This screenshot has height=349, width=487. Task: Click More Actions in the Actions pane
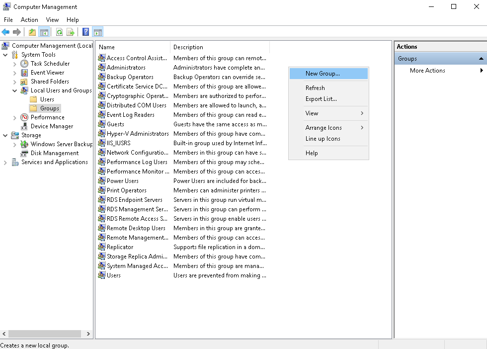[426, 70]
